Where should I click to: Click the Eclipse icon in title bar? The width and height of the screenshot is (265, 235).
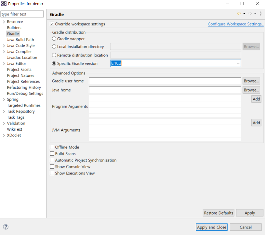point(4,4)
